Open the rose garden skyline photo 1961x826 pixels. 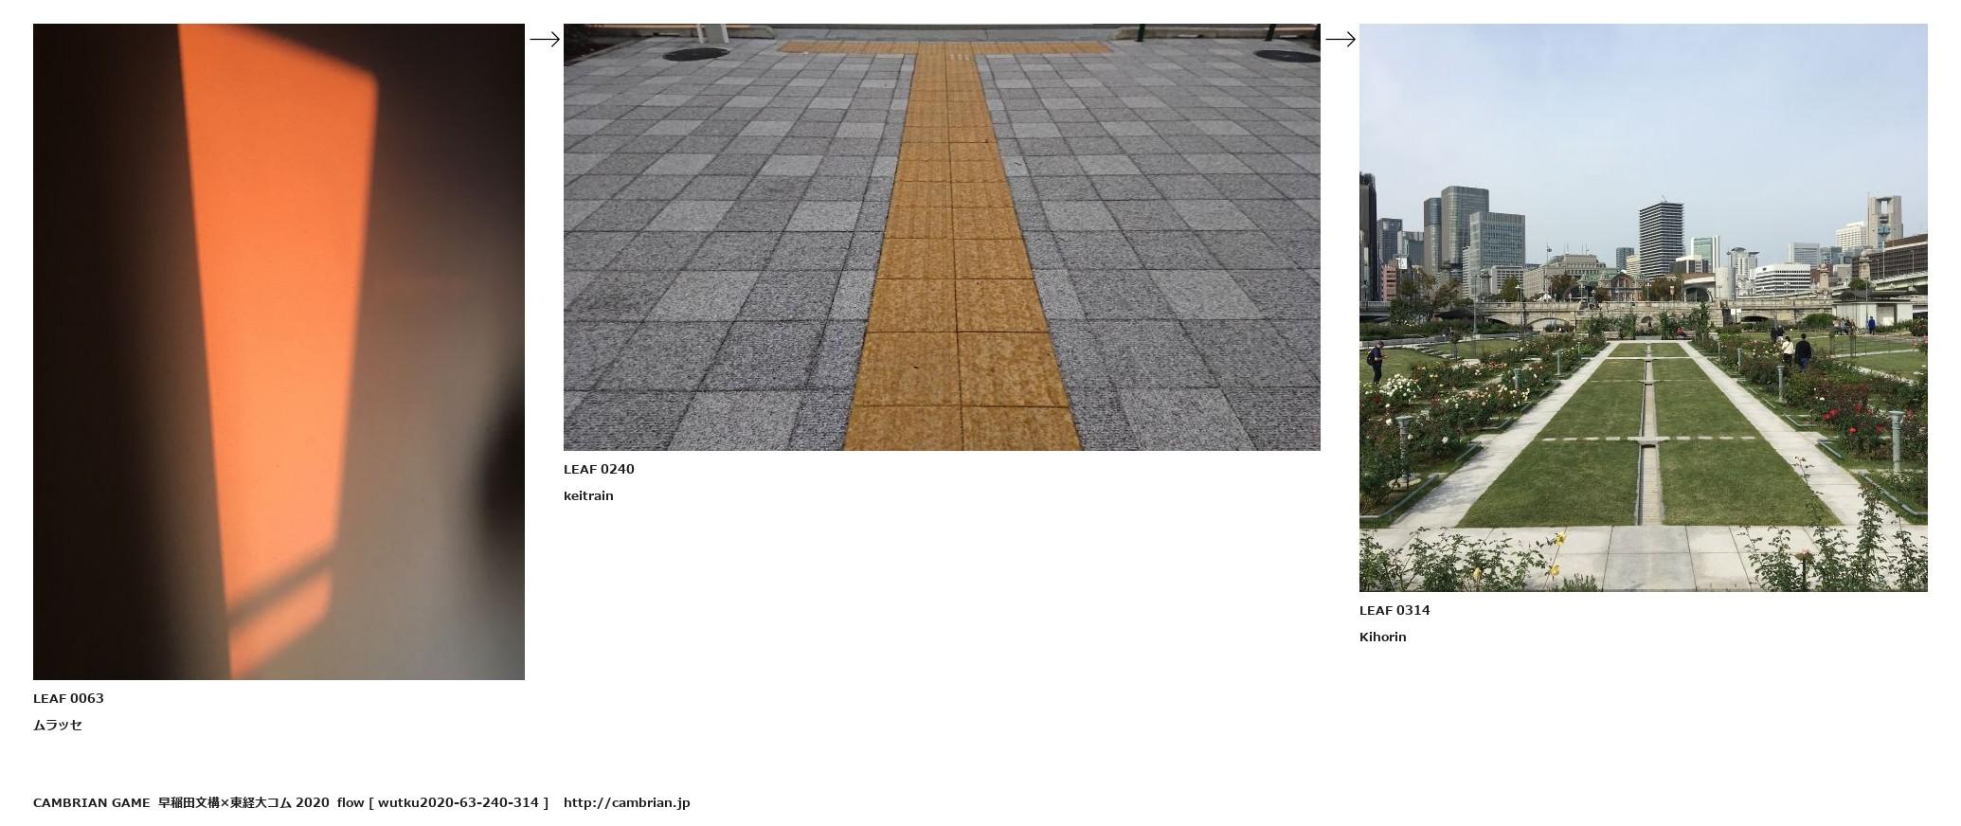(x=1643, y=308)
